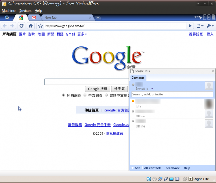
Task: Click the address bar URL field
Action: tap(115, 26)
